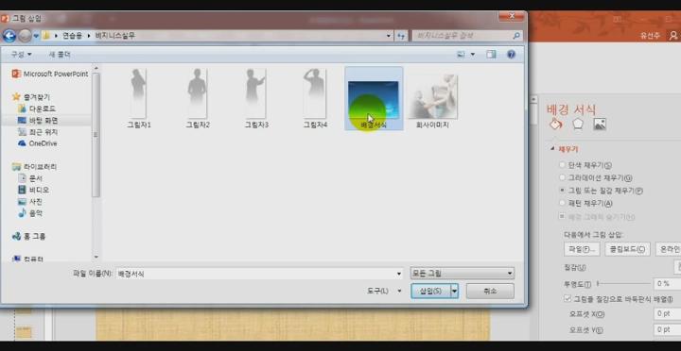Open the Picture icon tab in Format Background
This screenshot has height=351, width=681.
[600, 125]
